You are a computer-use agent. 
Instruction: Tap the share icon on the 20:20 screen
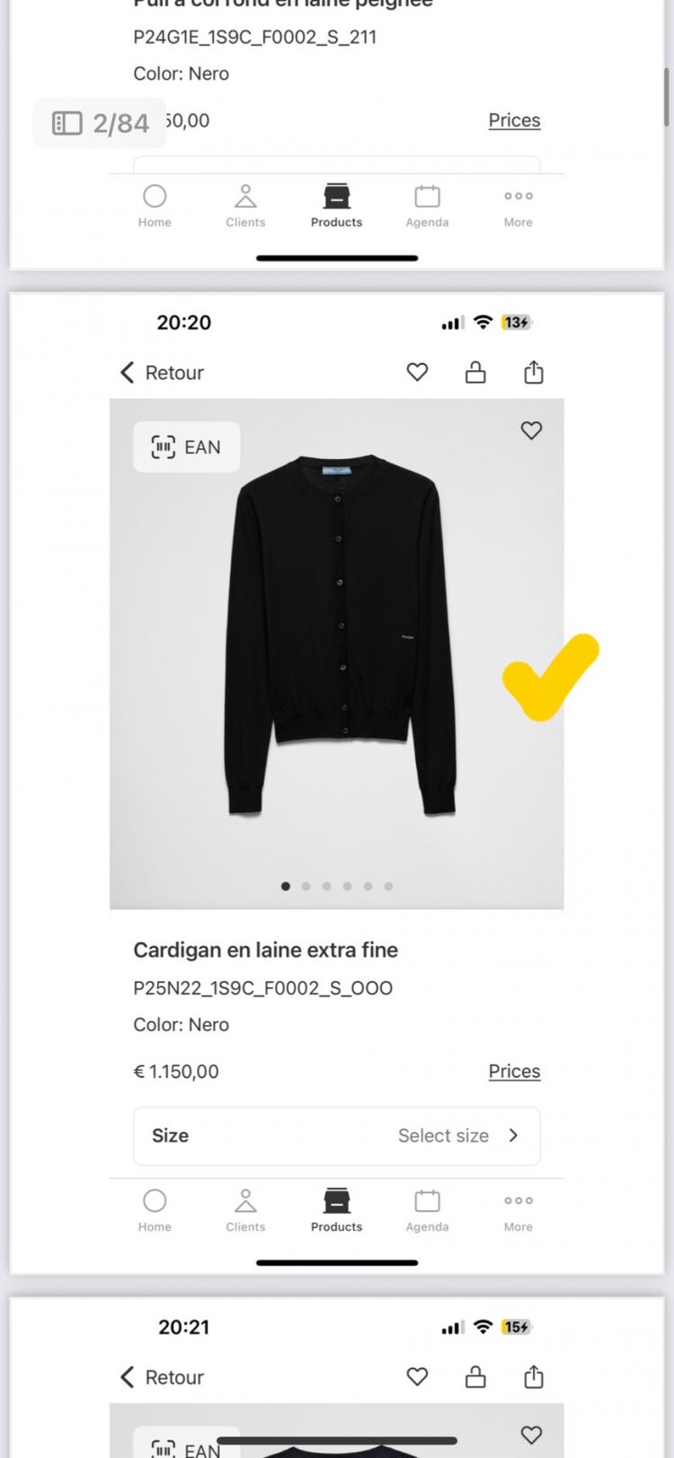coord(534,372)
